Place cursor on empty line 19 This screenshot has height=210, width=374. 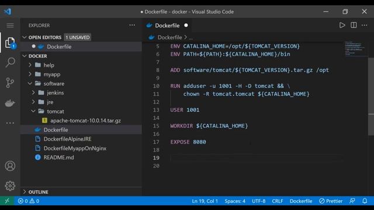point(257,158)
